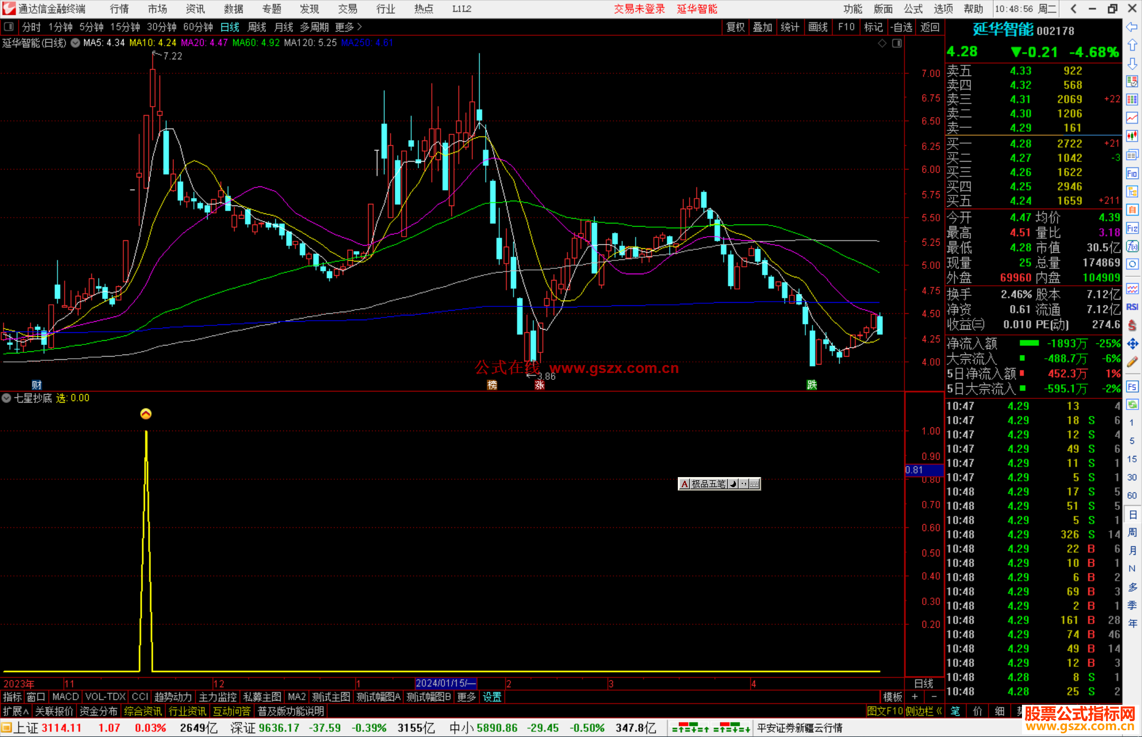Switch to the MACD indicator tab

[65, 697]
